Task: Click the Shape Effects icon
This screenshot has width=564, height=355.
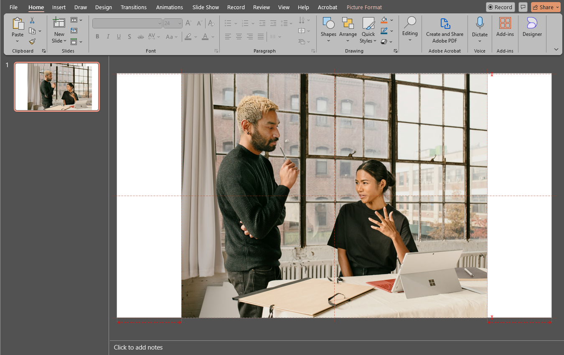Action: (x=384, y=42)
